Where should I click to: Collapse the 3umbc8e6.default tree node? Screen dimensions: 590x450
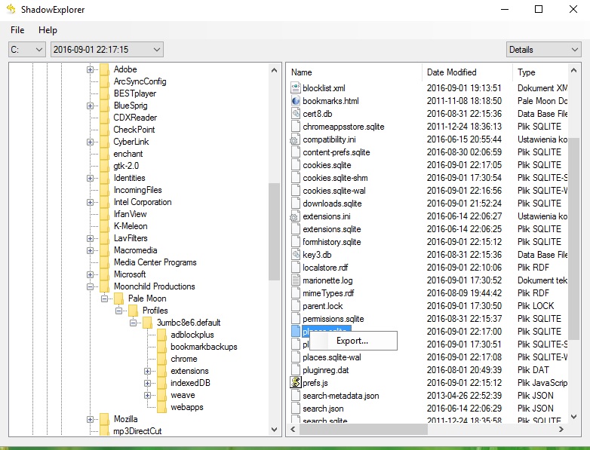pyautogui.click(x=133, y=323)
